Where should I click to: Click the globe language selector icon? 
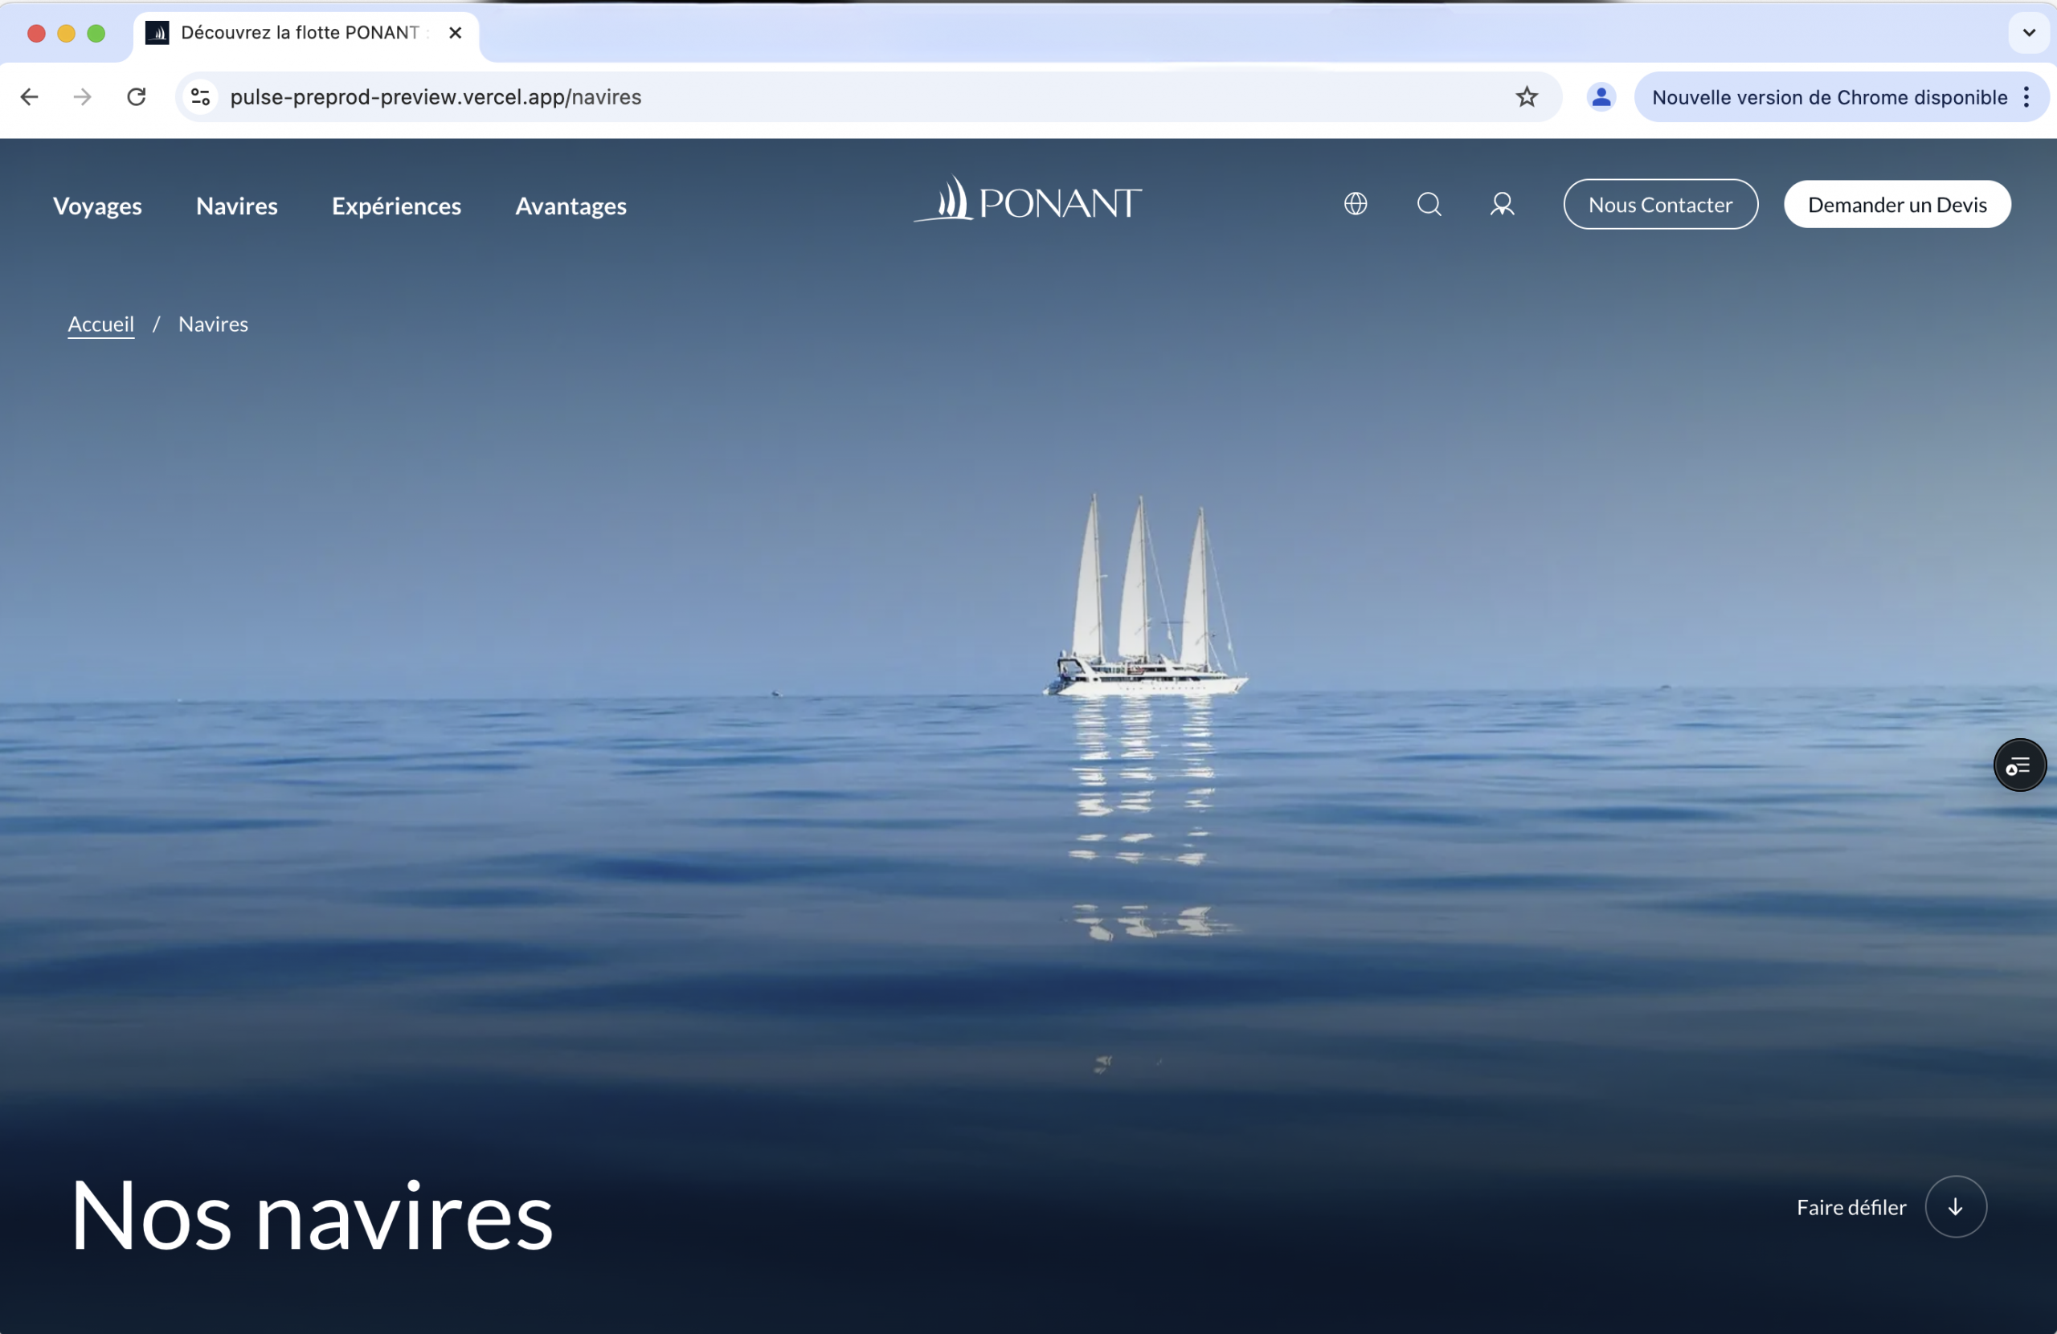point(1356,204)
